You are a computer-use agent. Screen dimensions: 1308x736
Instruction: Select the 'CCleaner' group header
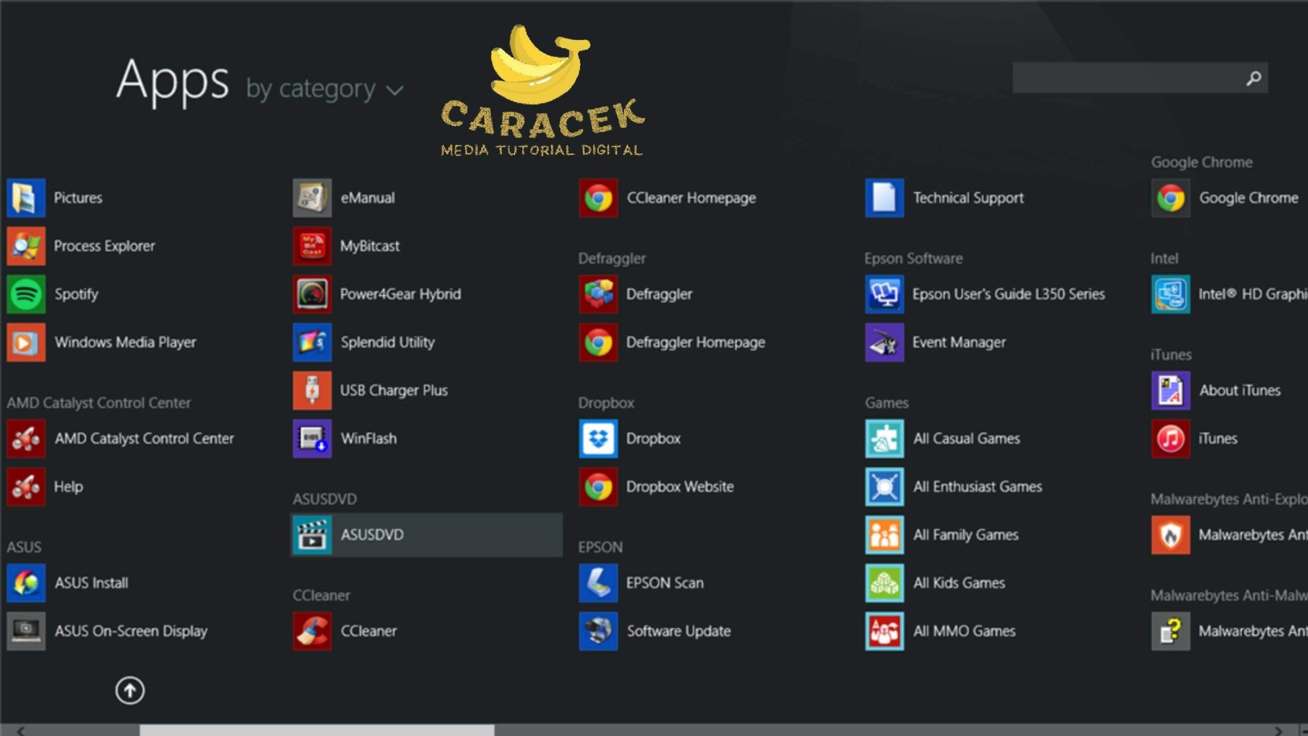[321, 595]
